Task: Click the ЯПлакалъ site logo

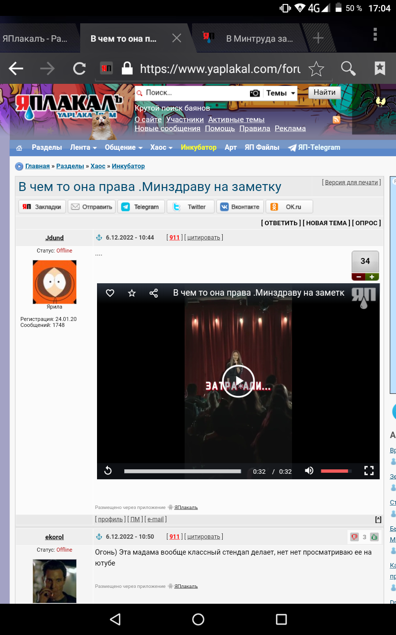Action: click(68, 106)
